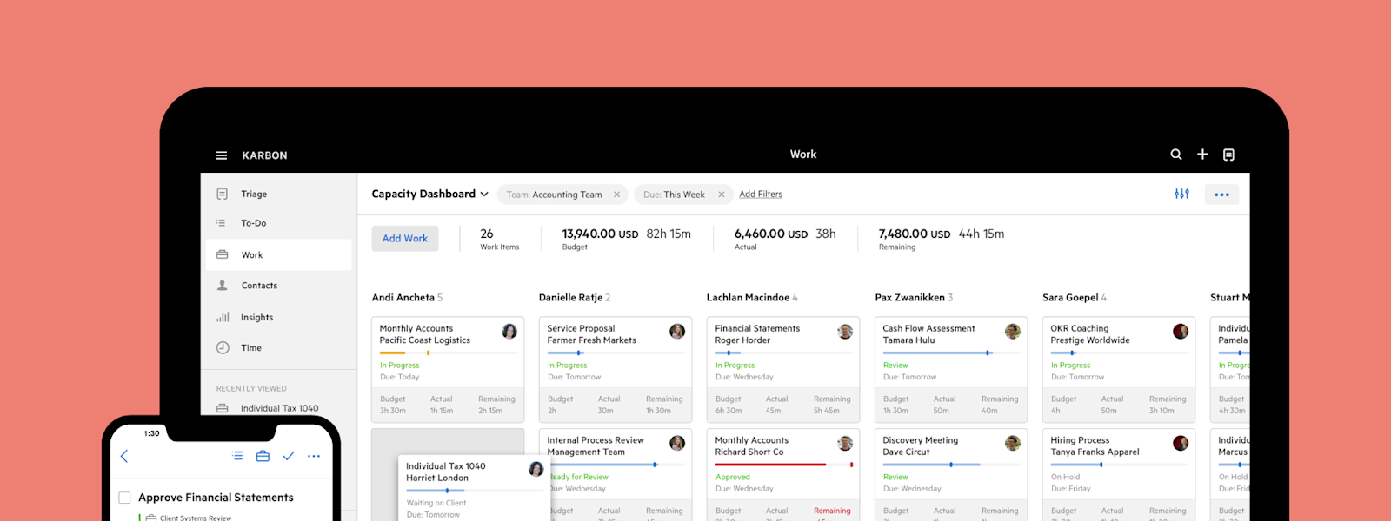Open Hiring Process Tanya Franks Apparel card
Screen dimensions: 1391x521
(x=1119, y=475)
